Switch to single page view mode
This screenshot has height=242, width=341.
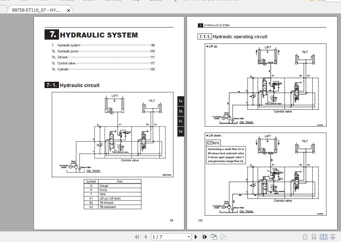(x=305, y=237)
